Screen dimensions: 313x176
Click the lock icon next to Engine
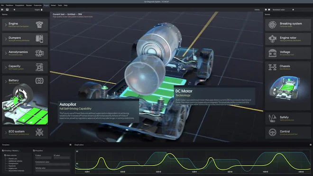(42, 9)
